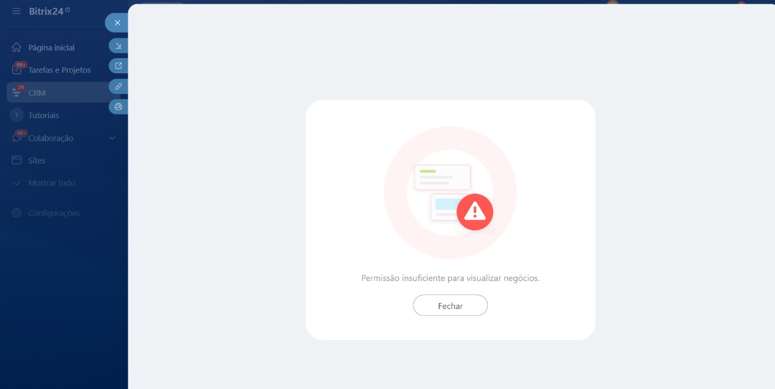
Task: Open the Tarefas e Projetos icon
Action: coord(16,70)
